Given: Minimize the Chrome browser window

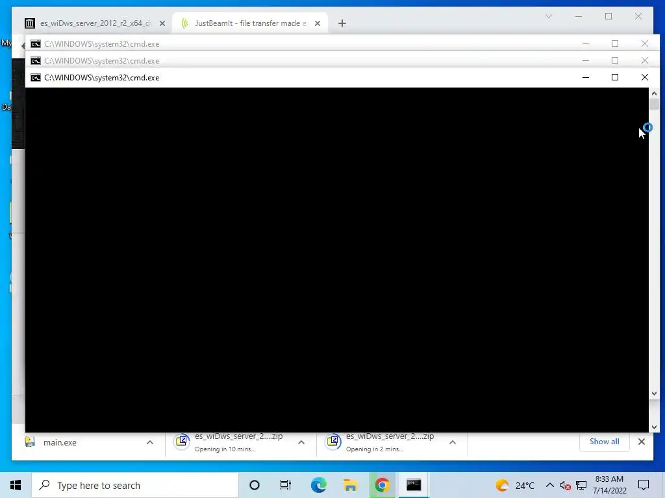Looking at the screenshot, I should pos(579,16).
